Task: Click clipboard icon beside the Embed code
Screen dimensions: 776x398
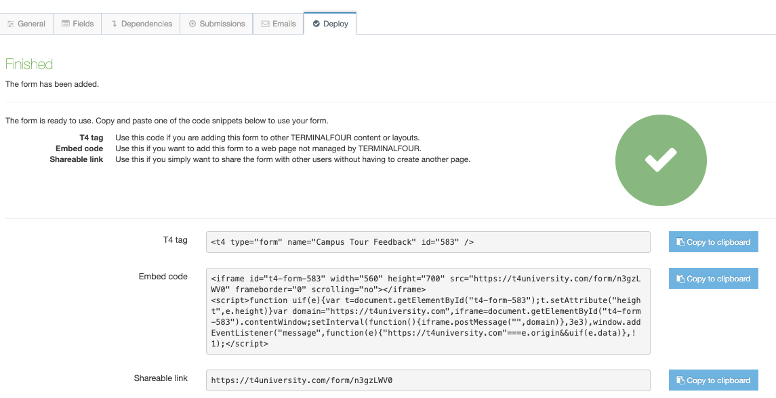Action: 680,279
